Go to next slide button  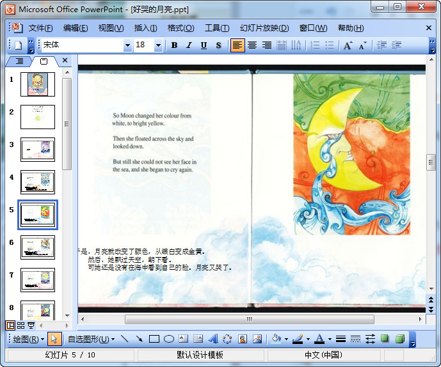pyautogui.click(x=431, y=309)
